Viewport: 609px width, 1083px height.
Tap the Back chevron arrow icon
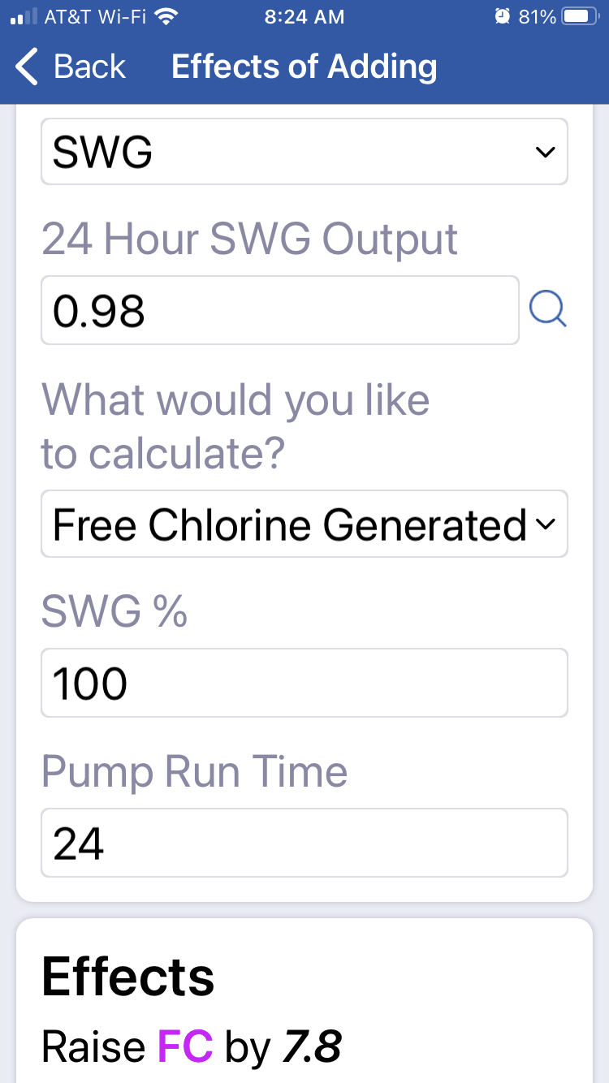pos(27,66)
